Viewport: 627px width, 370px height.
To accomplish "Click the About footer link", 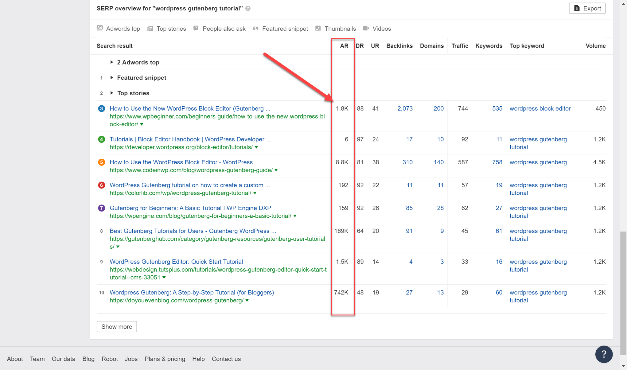I will (15, 359).
